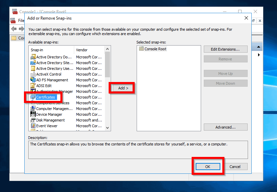The width and height of the screenshot is (277, 192).
Task: Close the Console Root child window
Action: (x=260, y=21)
